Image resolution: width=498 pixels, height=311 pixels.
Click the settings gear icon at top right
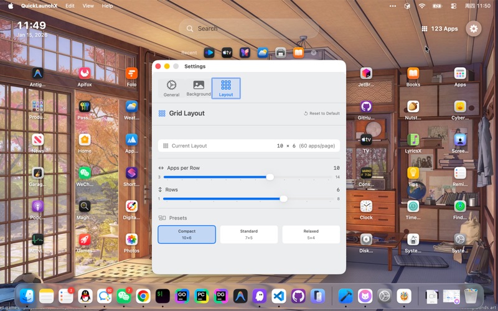[474, 29]
